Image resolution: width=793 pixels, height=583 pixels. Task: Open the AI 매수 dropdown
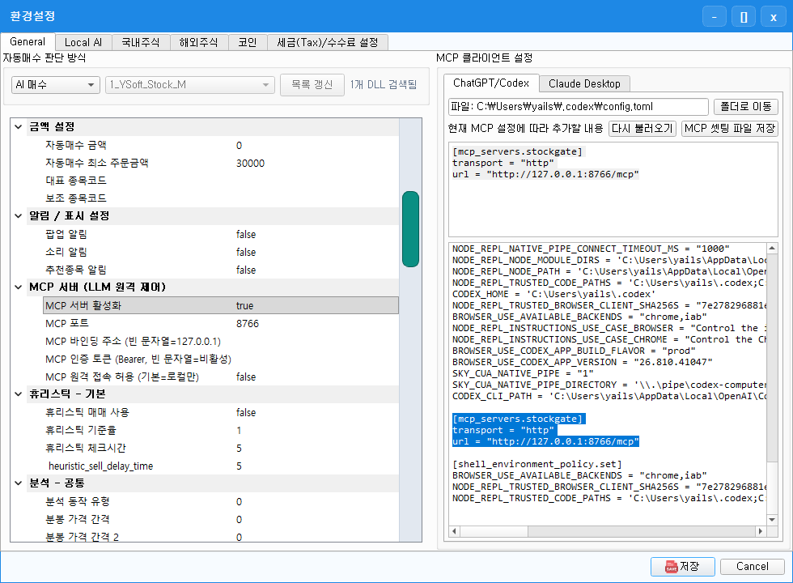point(55,84)
